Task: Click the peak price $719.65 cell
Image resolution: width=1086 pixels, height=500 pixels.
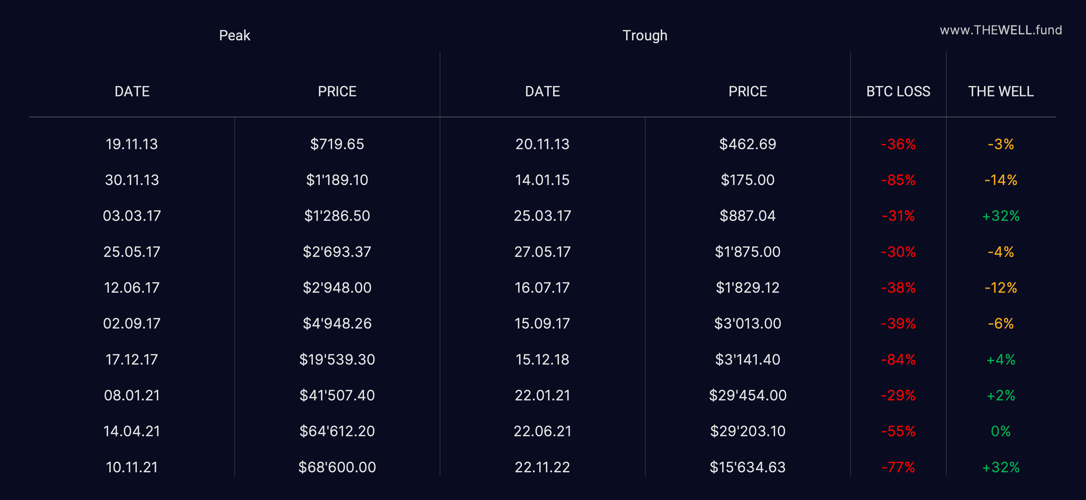Action: (x=337, y=144)
